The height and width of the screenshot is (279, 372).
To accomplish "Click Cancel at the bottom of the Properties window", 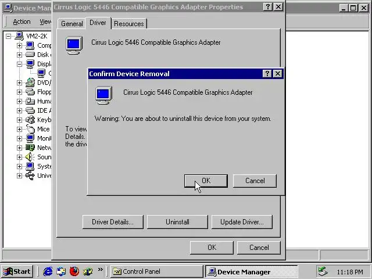I will point(259,248).
